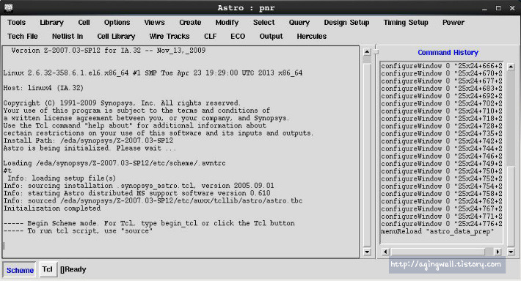This screenshot has width=521, height=281.
Task: Open the Create menu
Action: 190,23
